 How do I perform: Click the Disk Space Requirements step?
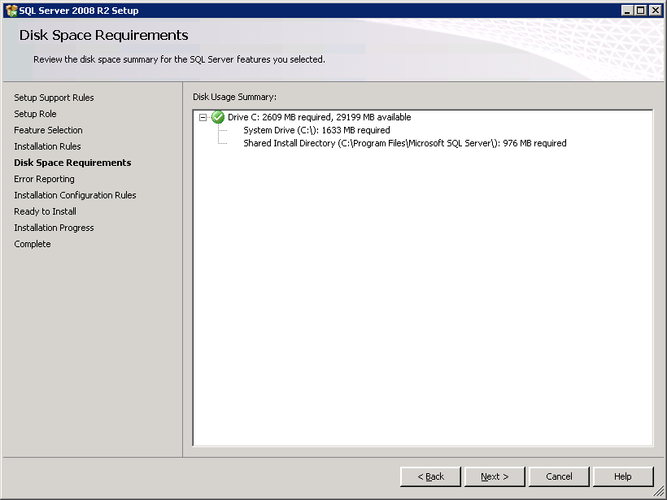72,163
